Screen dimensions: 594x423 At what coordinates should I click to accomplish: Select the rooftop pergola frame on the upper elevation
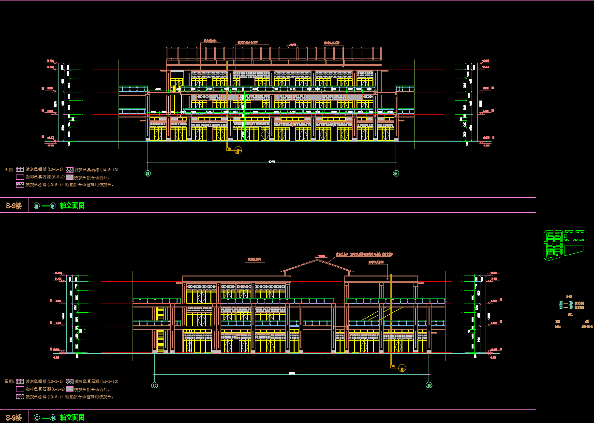pos(274,54)
